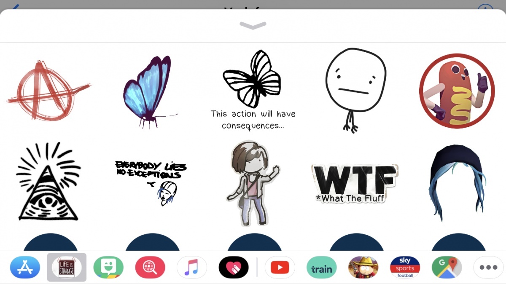The image size is (506, 284).
Task: Open the Apple Music app icon
Action: click(x=192, y=267)
